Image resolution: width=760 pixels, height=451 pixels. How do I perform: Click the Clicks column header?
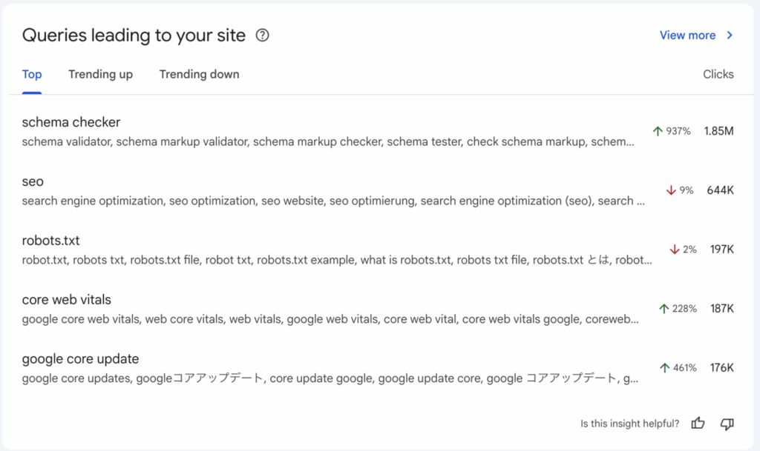[x=718, y=74]
